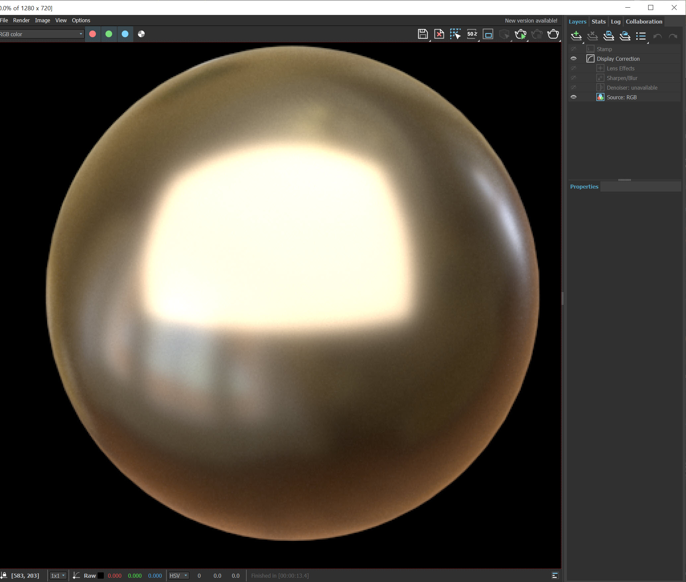This screenshot has height=582, width=686.
Task: Start interactive render with teapot icon
Action: point(520,34)
